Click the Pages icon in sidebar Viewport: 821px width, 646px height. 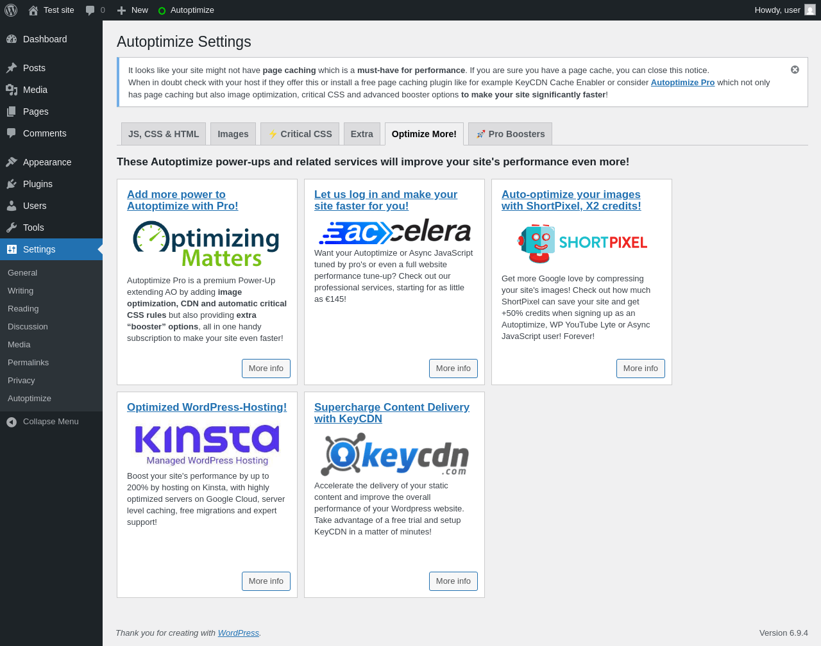[x=12, y=112]
